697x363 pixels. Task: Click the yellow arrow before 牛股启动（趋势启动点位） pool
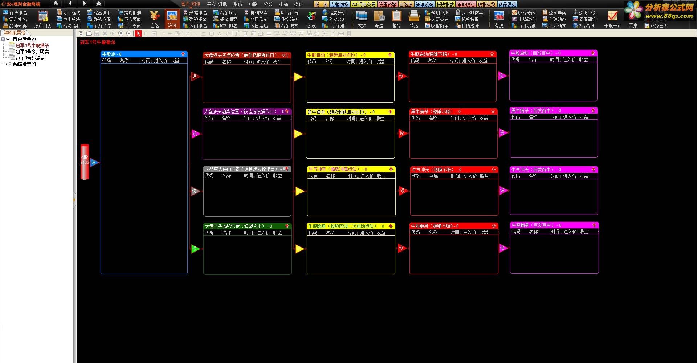298,77
